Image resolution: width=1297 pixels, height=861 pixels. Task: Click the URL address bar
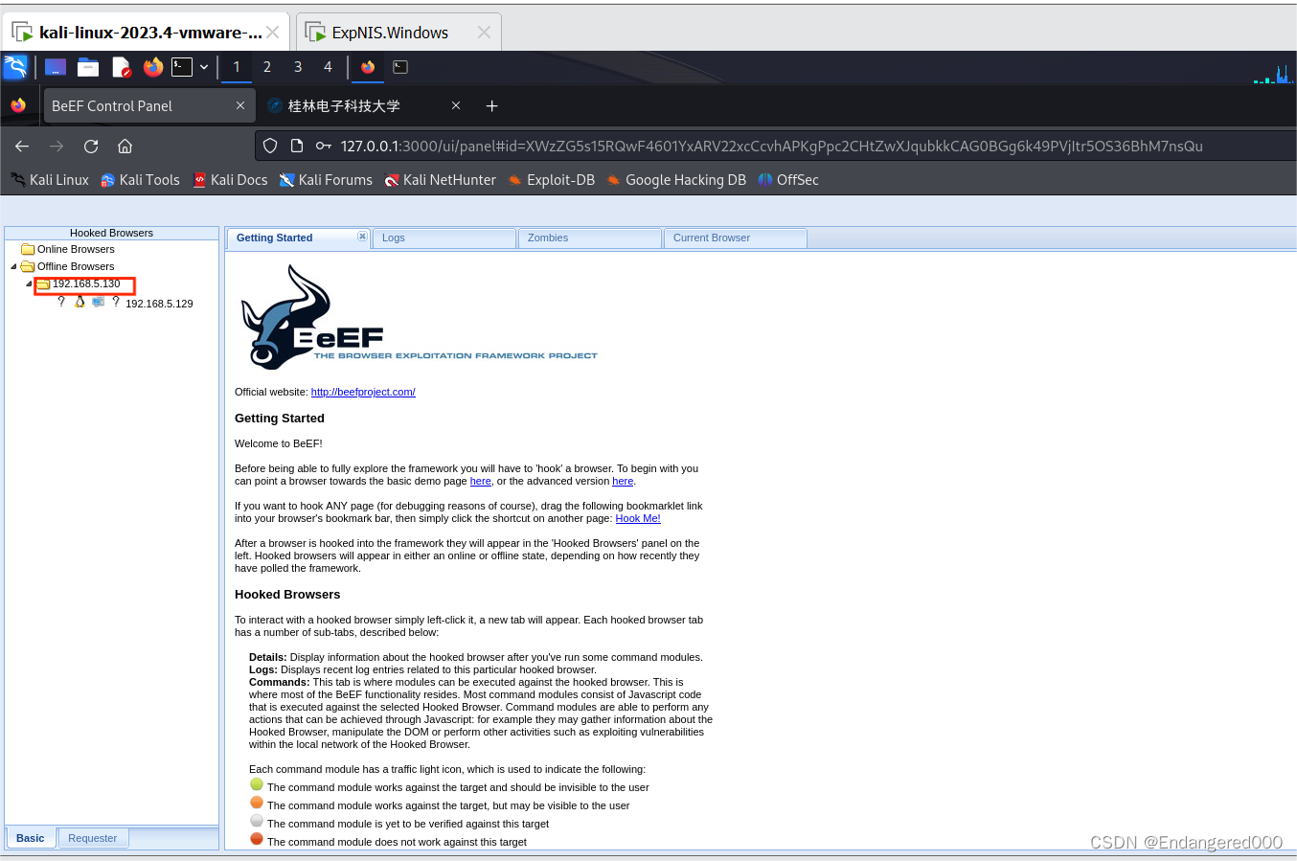(x=771, y=146)
